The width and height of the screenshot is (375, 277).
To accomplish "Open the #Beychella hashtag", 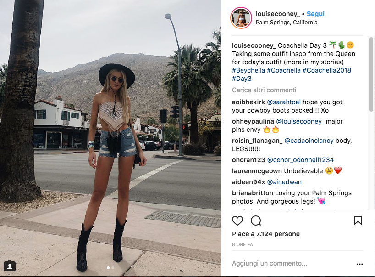I will [248, 70].
